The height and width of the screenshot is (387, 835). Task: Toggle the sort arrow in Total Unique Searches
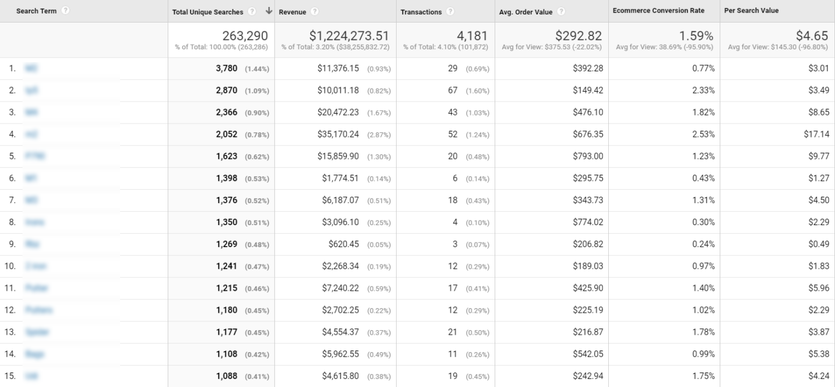268,11
